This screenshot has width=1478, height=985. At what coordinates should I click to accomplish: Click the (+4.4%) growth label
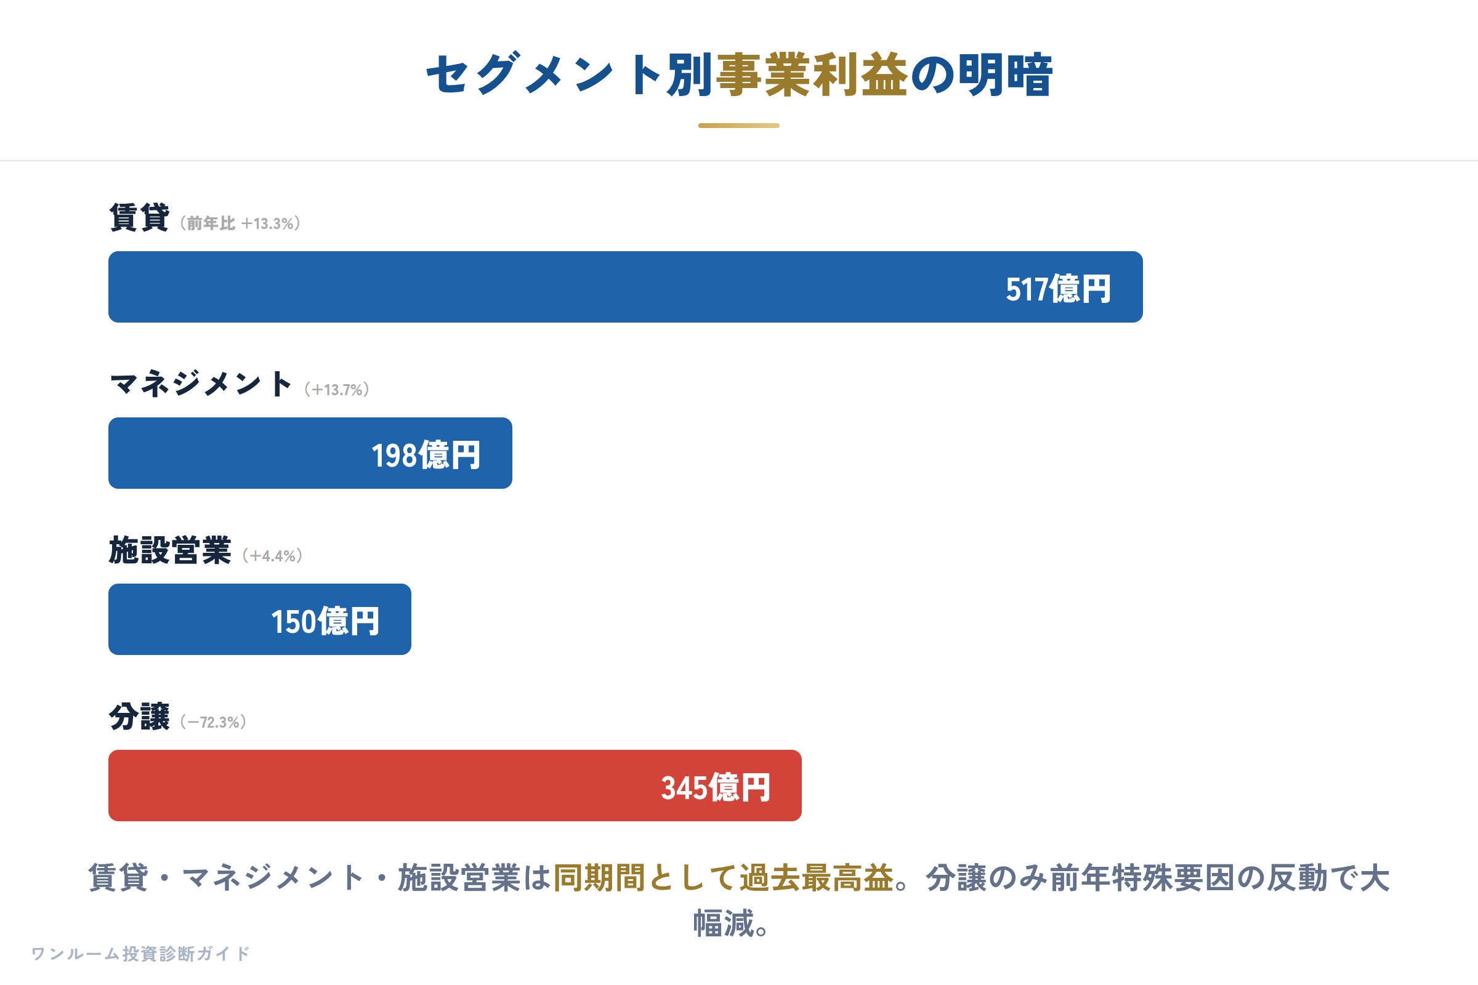[x=273, y=556]
